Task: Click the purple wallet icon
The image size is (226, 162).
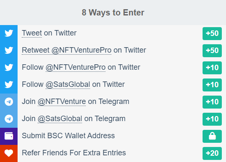Action: 9,136
